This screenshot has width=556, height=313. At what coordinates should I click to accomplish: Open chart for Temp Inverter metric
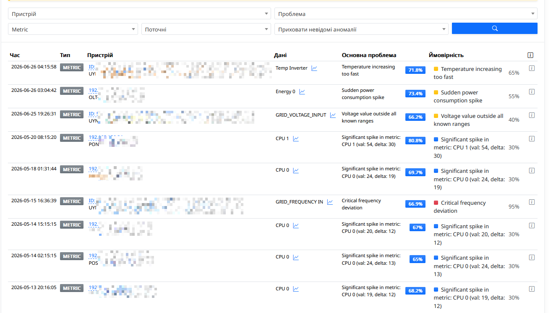tap(314, 68)
